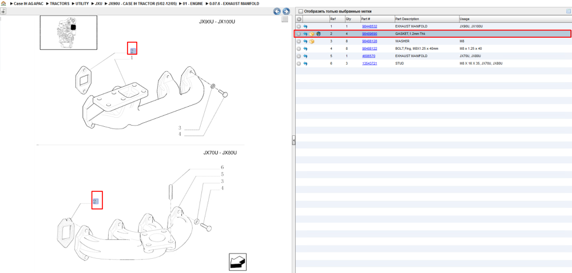572x273 pixels.
Task: Select the 'M8 x 1.25 x 40' usage cell
Action: click(x=471, y=49)
